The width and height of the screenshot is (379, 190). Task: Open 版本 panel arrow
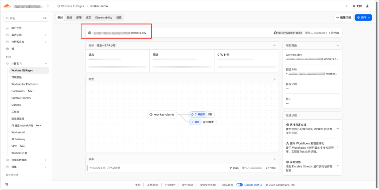pyautogui.click(x=274, y=159)
